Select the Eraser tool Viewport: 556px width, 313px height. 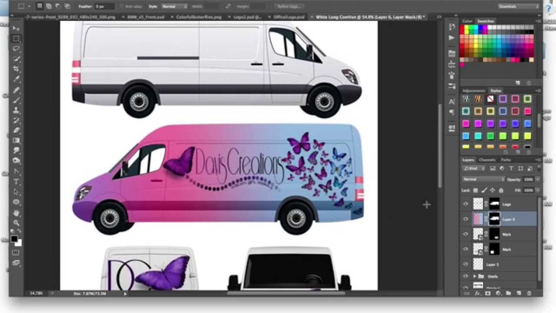(x=17, y=130)
